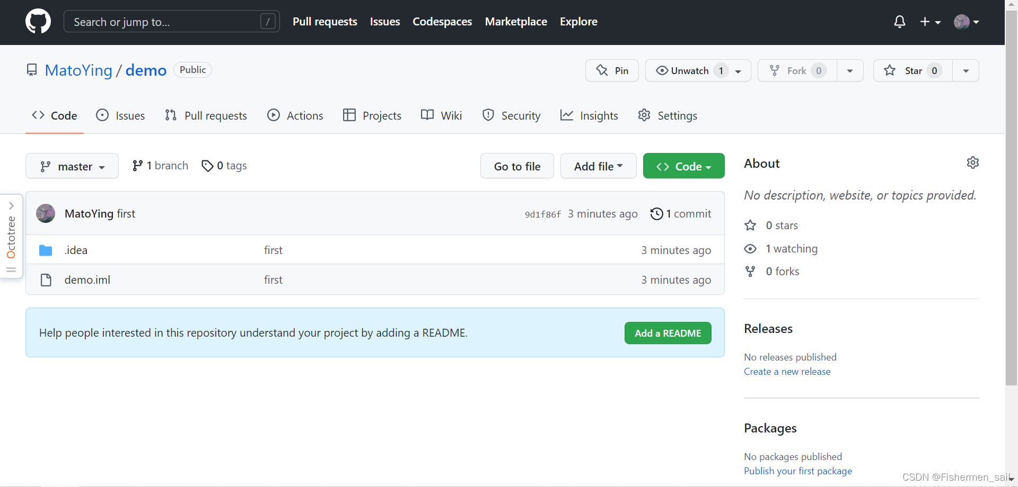
Task: Open the Add file dropdown
Action: click(598, 166)
